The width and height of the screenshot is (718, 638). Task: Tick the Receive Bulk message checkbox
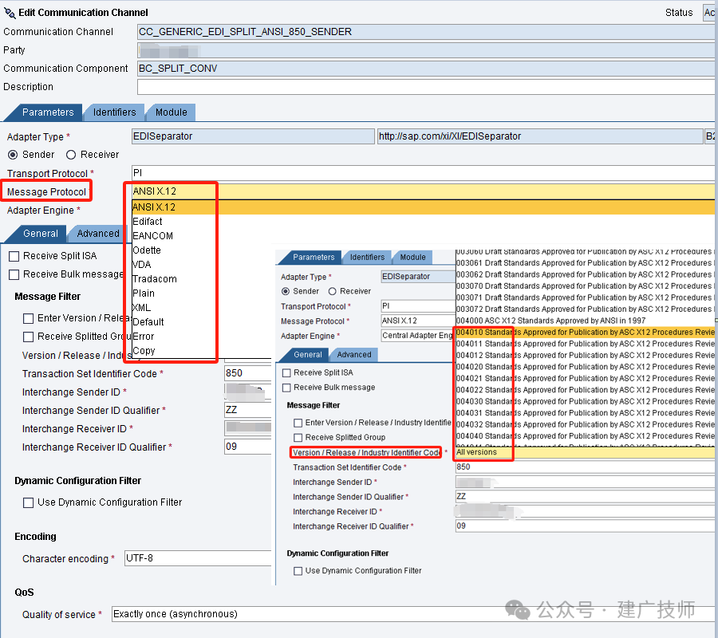click(14, 274)
